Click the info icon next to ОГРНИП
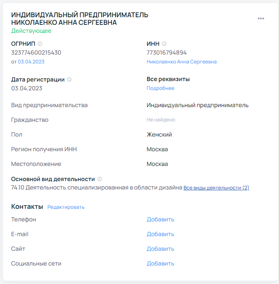The image size is (279, 284). [40, 44]
